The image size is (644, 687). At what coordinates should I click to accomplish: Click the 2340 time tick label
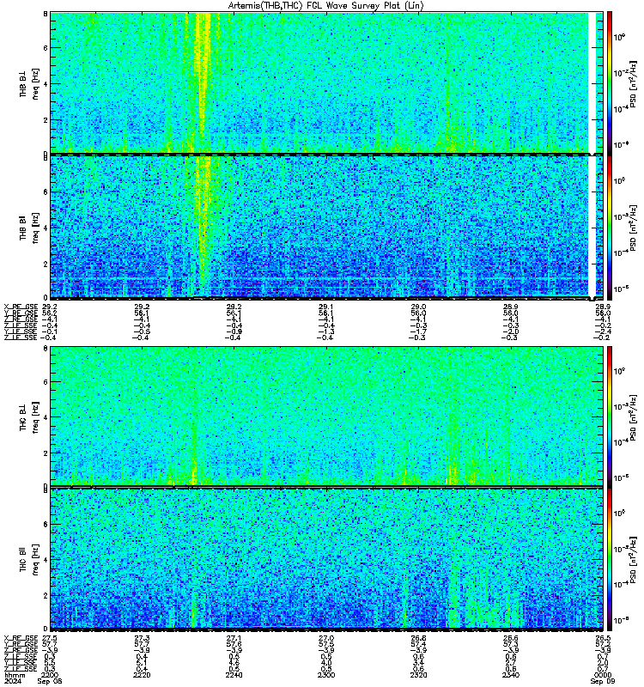point(511,675)
